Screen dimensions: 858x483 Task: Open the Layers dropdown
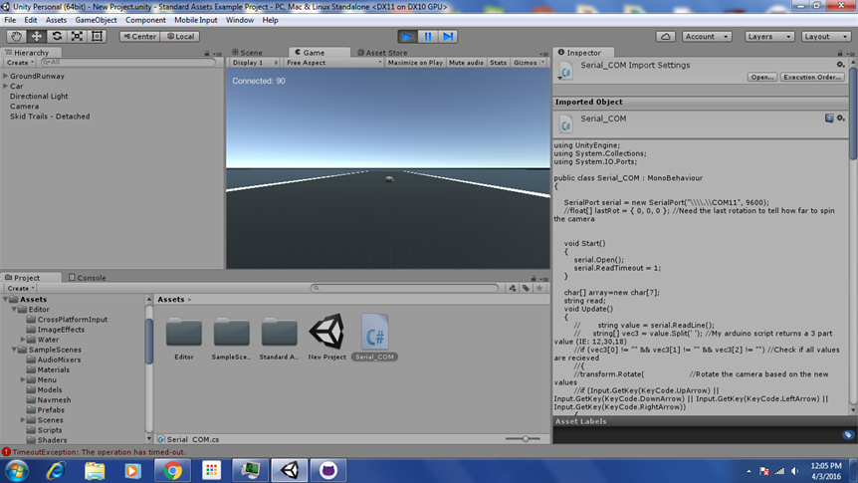tap(769, 37)
